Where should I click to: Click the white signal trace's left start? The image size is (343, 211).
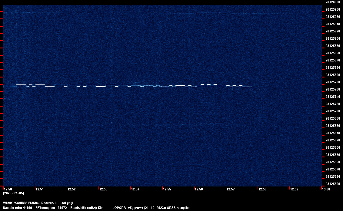pos(4,86)
